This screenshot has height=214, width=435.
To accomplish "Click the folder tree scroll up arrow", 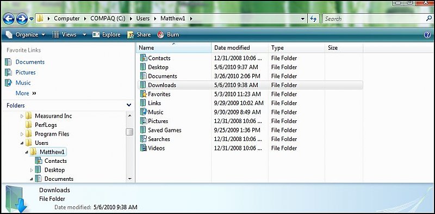I will 129,115.
